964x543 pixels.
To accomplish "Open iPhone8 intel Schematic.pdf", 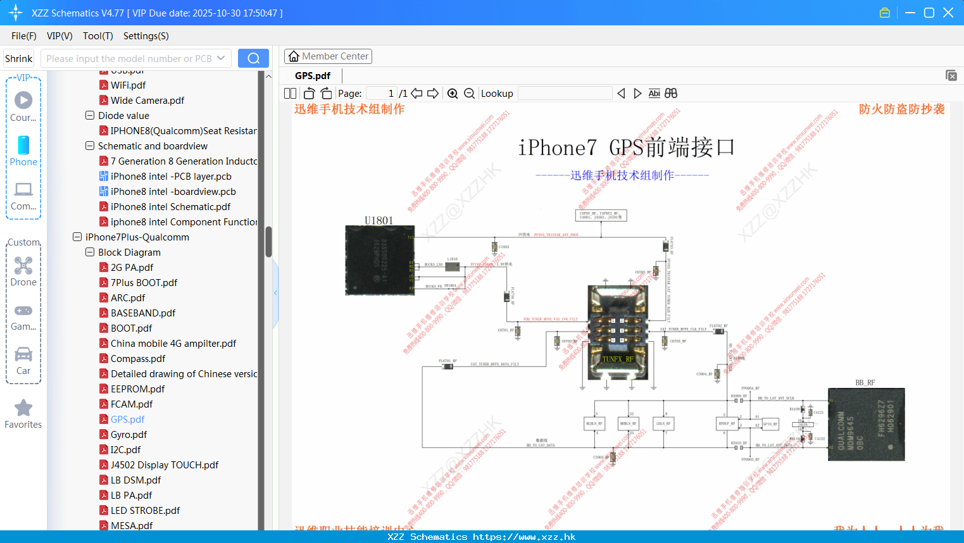I will tap(170, 207).
